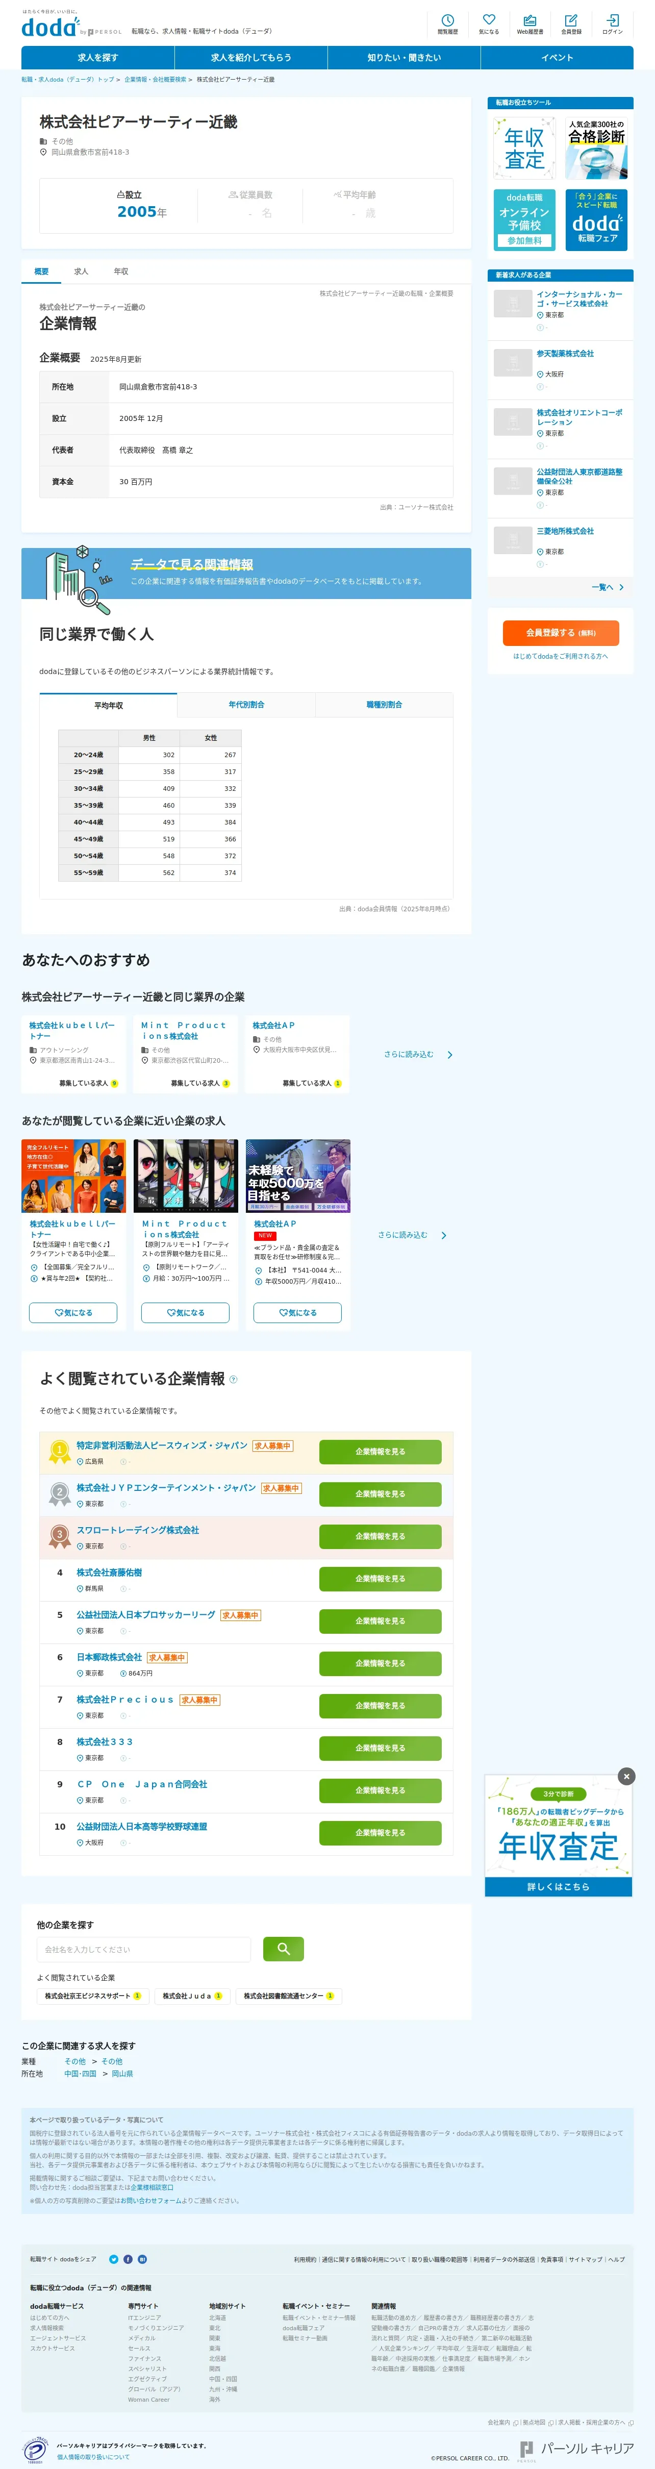Open the イベント navigation menu
The image size is (655, 2469).
pos(558,58)
